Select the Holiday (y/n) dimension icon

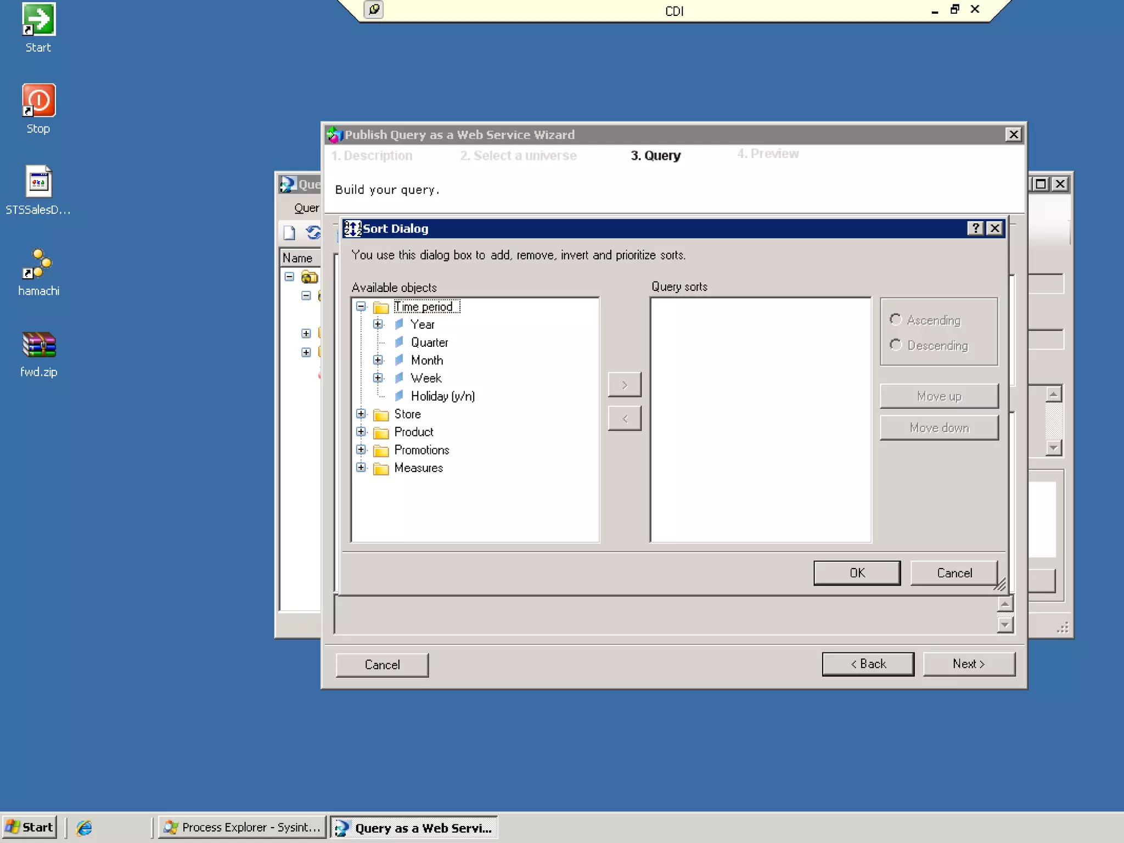(400, 396)
